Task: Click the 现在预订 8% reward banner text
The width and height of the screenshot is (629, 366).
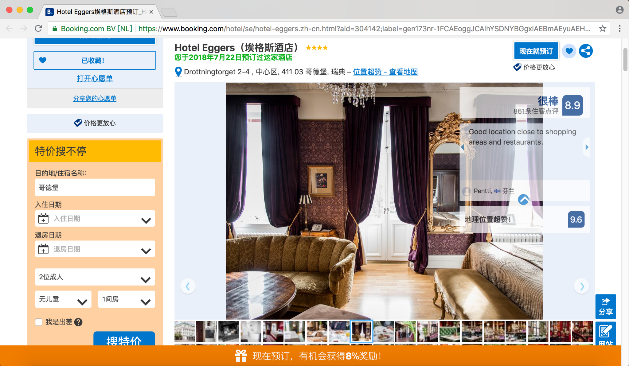Action: click(x=317, y=356)
